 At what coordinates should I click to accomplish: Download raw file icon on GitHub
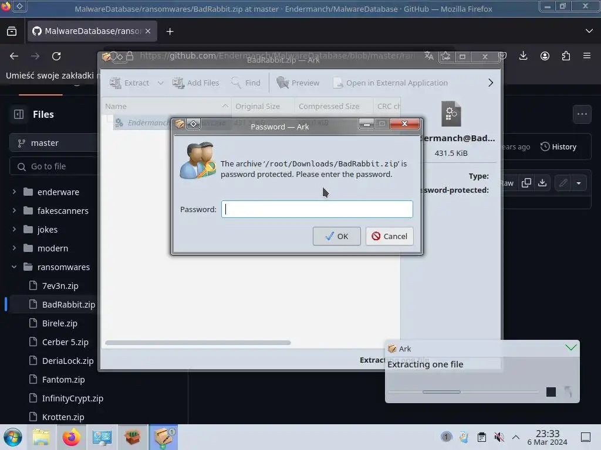coord(542,183)
